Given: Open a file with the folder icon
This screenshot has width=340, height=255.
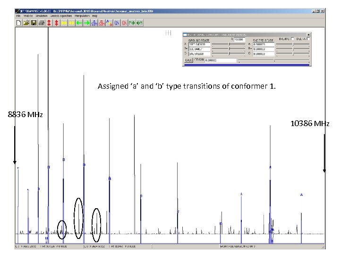Looking at the screenshot, I should tap(26, 23).
